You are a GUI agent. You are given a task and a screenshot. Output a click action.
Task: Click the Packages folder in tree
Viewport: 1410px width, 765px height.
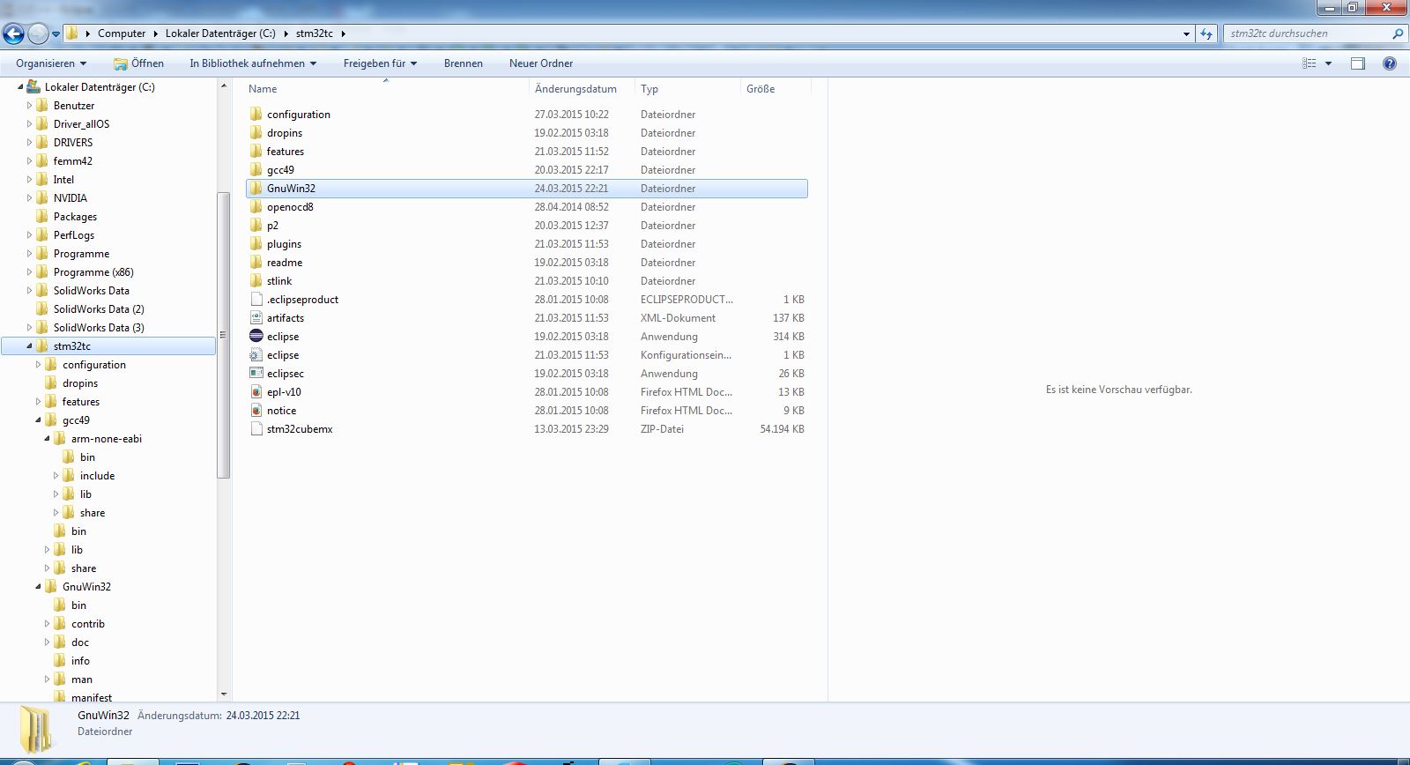75,217
